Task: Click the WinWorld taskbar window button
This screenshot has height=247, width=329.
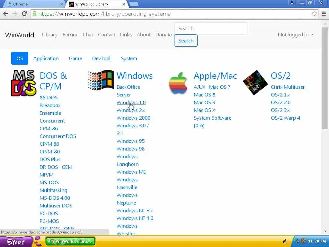Action: click(x=70, y=241)
